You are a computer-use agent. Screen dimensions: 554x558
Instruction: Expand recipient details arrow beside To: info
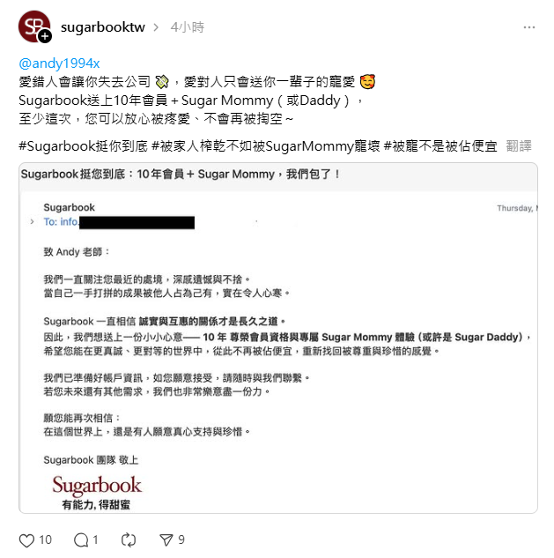pos(32,222)
